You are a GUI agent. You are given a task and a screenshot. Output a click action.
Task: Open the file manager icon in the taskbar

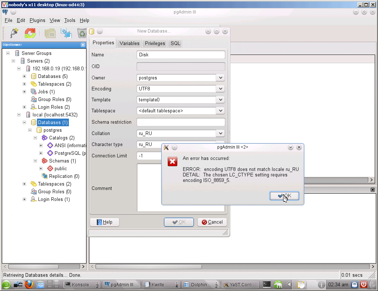(41, 284)
